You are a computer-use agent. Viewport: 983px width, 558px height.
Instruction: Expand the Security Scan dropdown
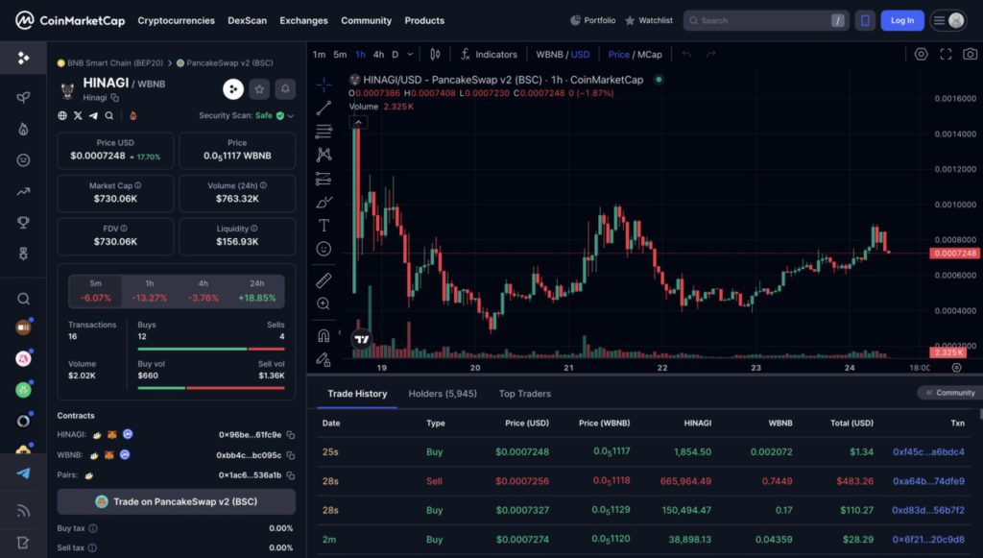pyautogui.click(x=291, y=115)
